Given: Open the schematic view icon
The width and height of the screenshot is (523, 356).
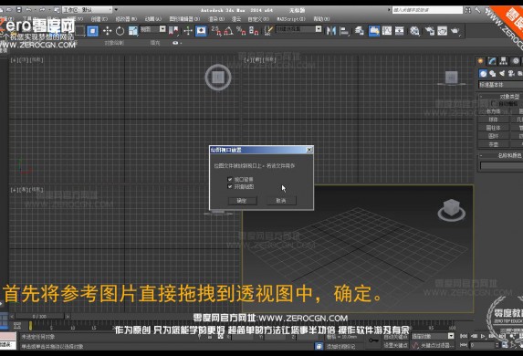Looking at the screenshot, I should click(x=399, y=31).
